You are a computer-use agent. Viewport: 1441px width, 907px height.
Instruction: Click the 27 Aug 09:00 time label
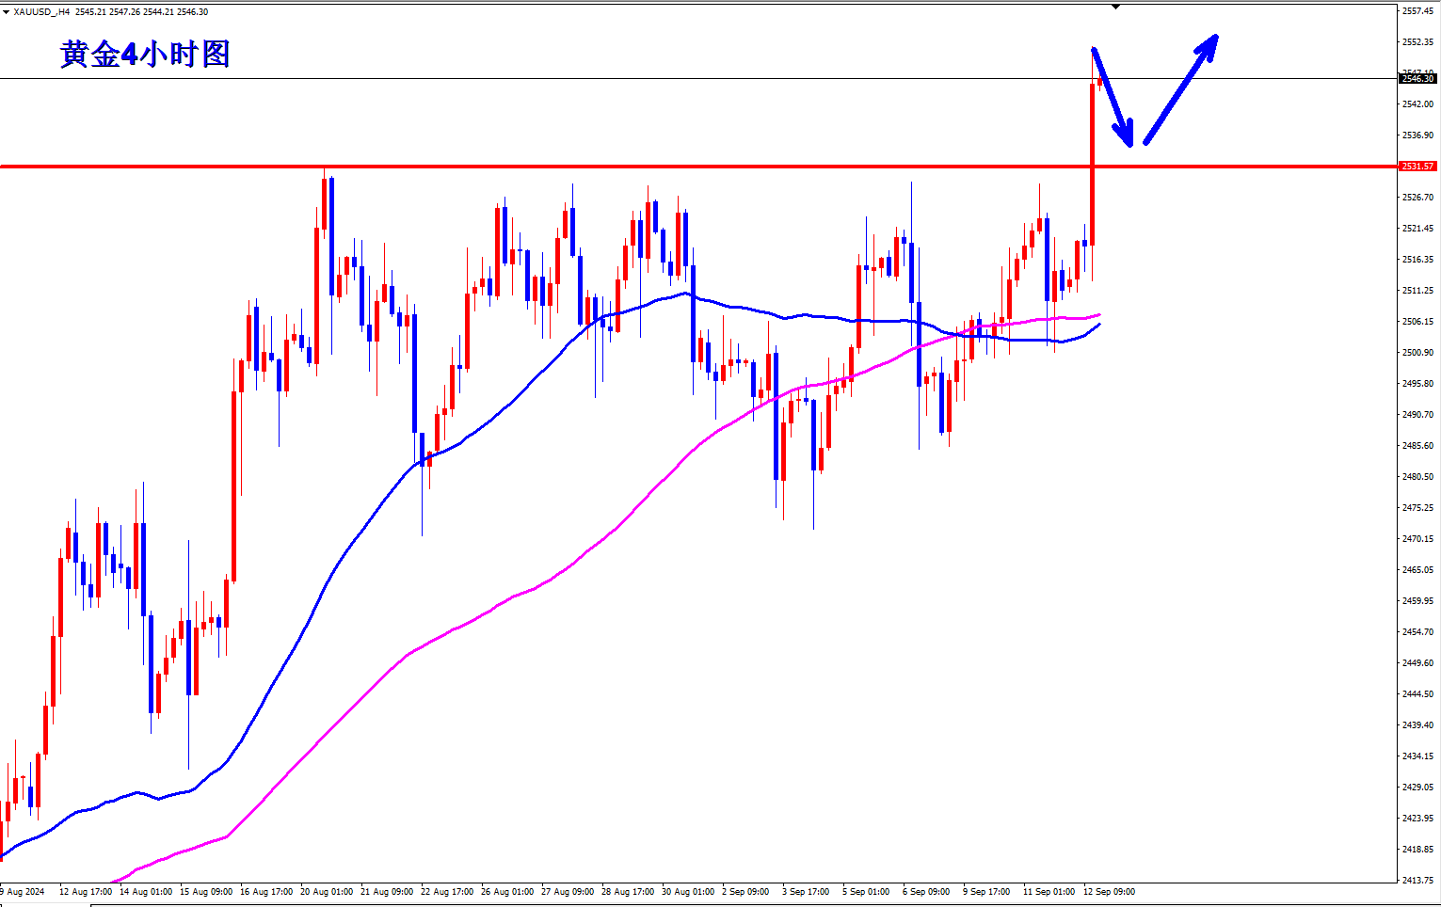(x=568, y=892)
